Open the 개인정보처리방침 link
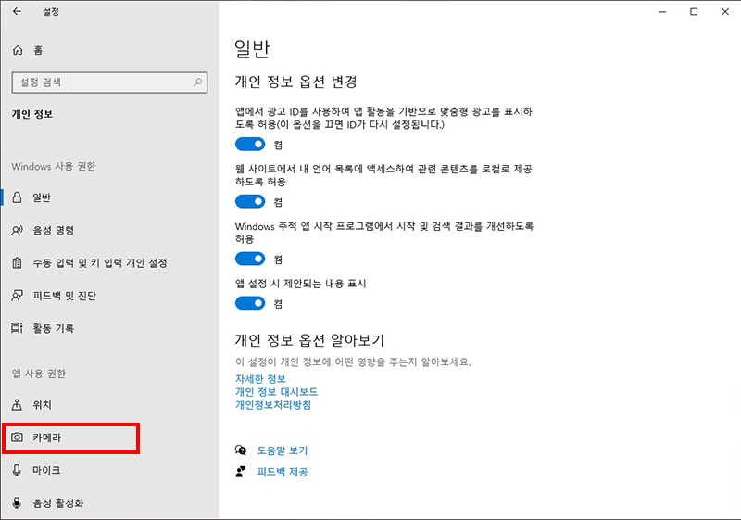 coord(273,405)
